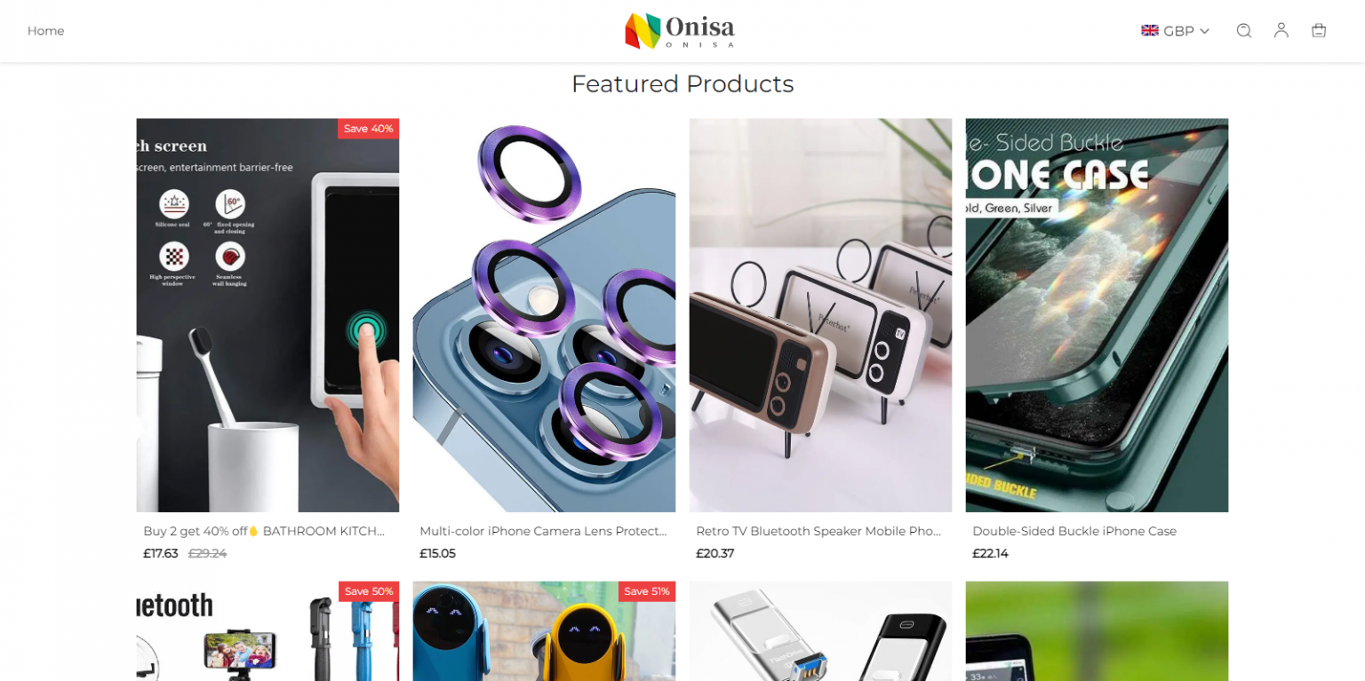Click the Save 50% badge
The width and height of the screenshot is (1365, 681).
point(369,591)
